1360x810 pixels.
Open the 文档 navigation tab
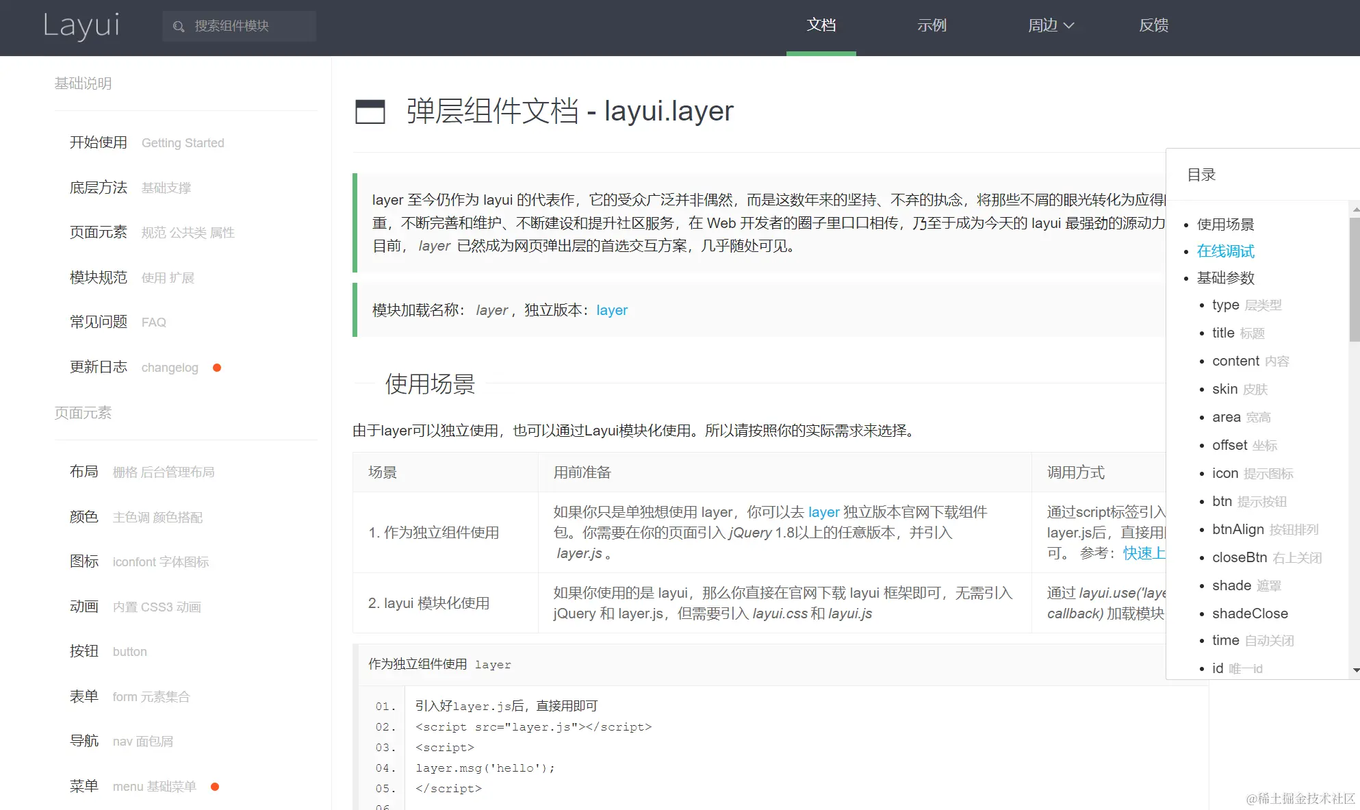(x=821, y=26)
